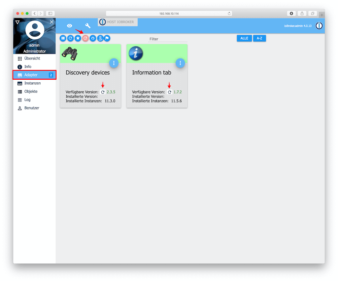Open Information tab three-dot menu
The image size is (338, 281).
(180, 63)
